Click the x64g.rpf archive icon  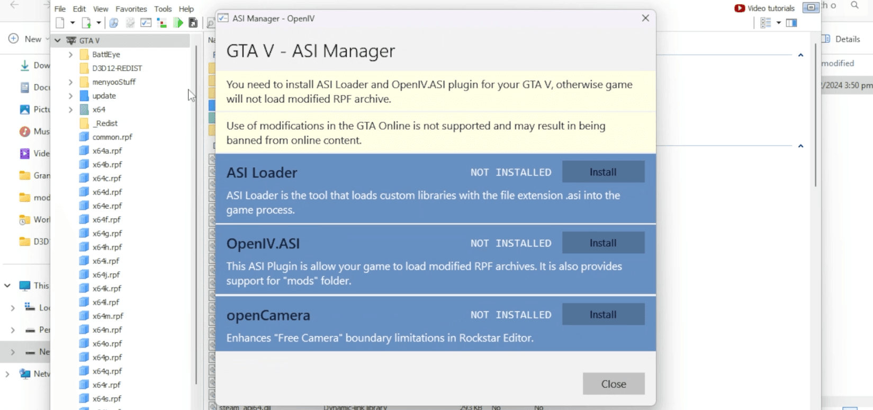click(x=84, y=234)
